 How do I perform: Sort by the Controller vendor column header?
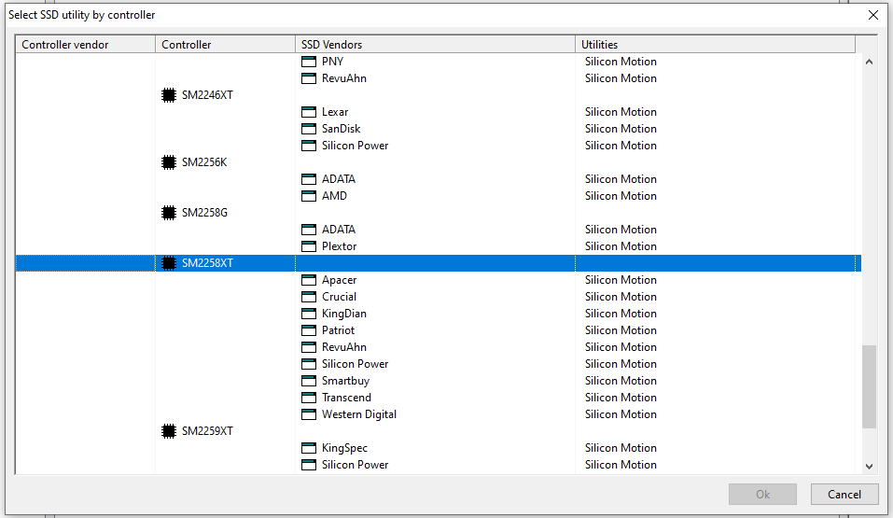point(86,45)
